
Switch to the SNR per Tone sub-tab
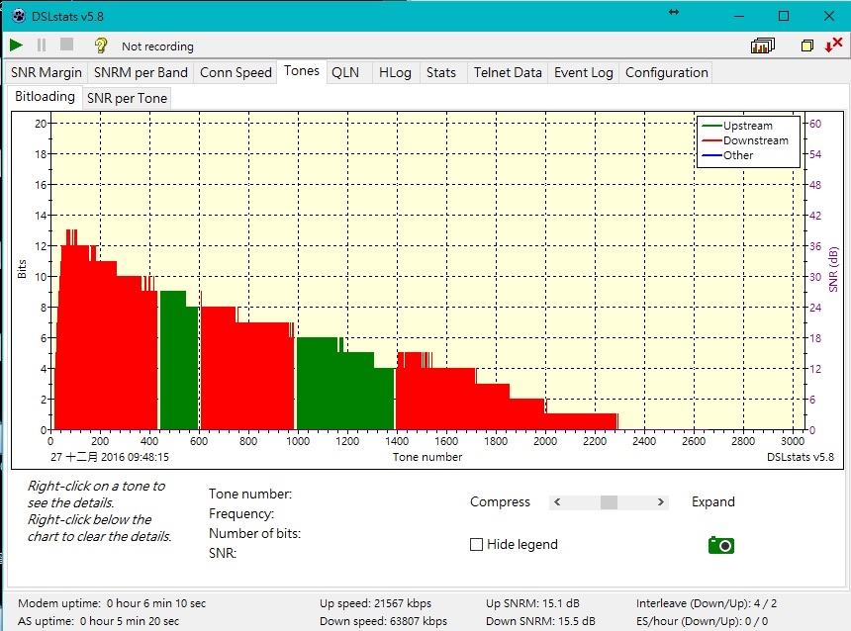coord(127,98)
